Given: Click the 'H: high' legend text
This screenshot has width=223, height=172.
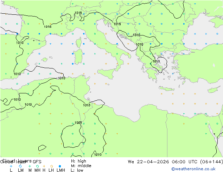Looking at the screenshot, I should pos(78,161).
